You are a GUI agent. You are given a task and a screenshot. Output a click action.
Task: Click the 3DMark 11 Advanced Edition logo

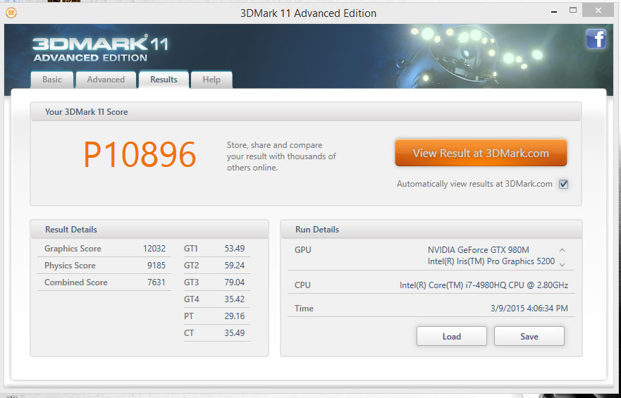click(x=100, y=49)
